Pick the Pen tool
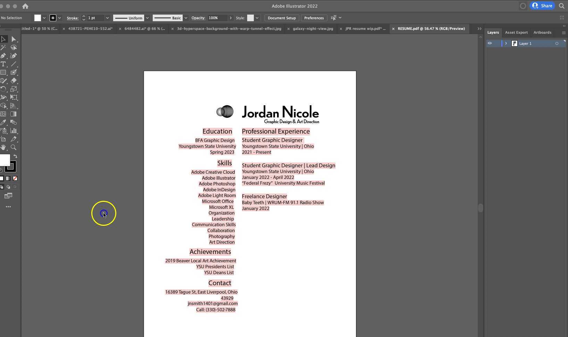Screen dimensions: 568x337 (x=3, y=56)
